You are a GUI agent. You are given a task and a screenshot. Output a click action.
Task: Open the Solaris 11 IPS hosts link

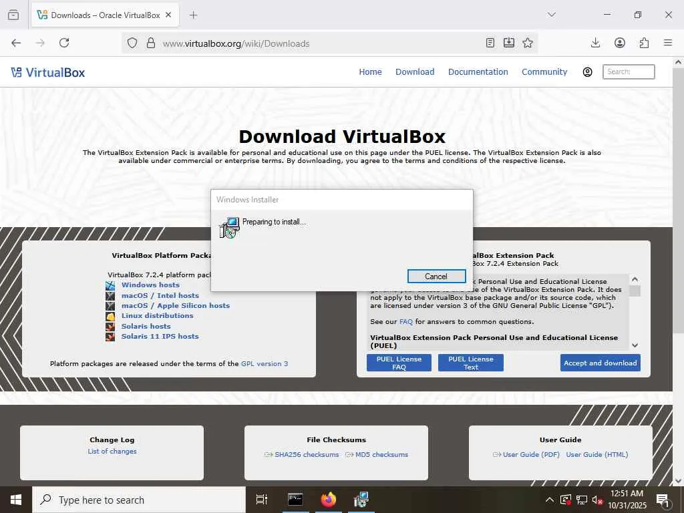(x=160, y=337)
